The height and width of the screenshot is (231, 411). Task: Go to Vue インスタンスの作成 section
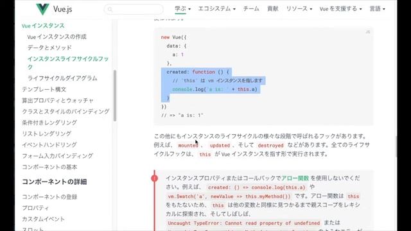click(x=57, y=37)
